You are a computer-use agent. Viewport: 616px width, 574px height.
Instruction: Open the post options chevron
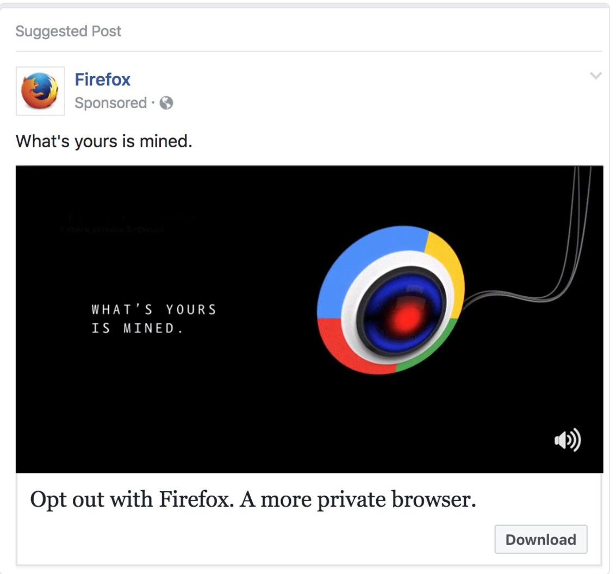(x=596, y=76)
